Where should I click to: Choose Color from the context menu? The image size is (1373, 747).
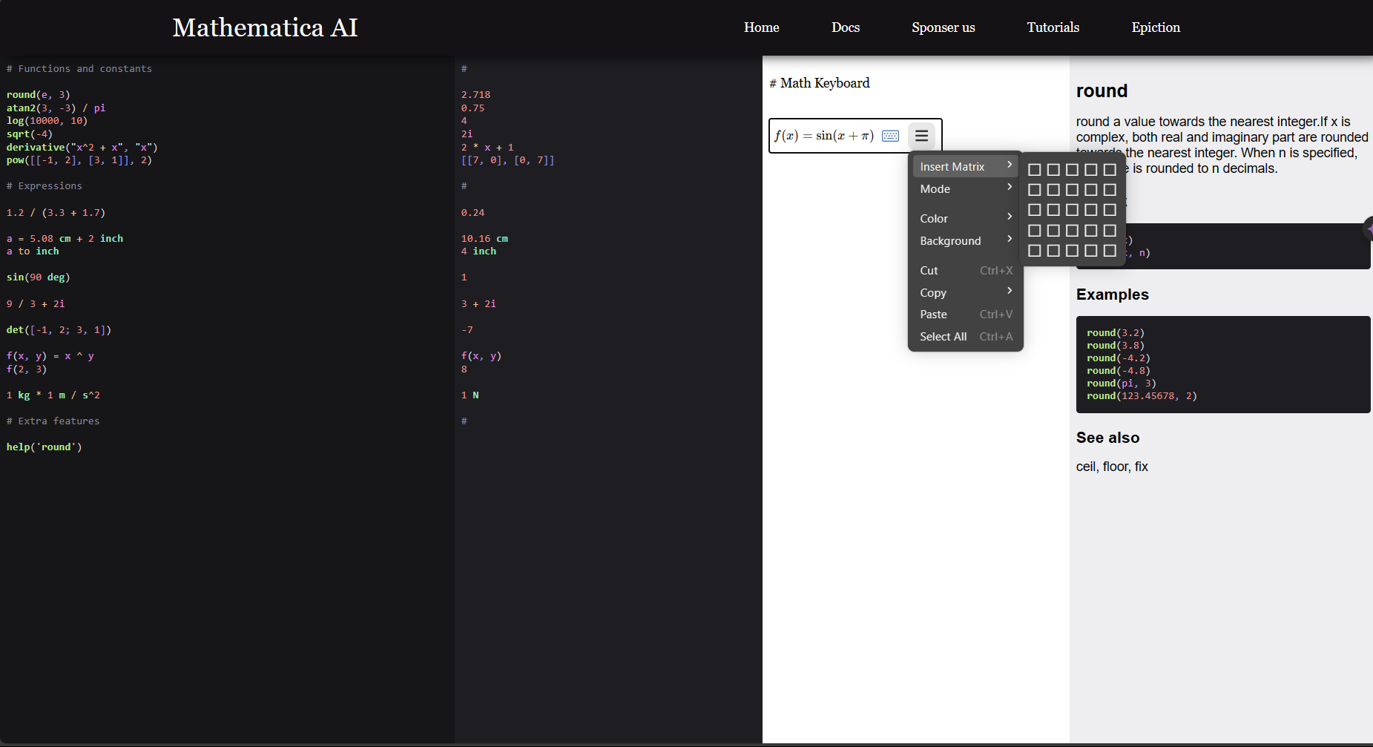[x=965, y=218]
